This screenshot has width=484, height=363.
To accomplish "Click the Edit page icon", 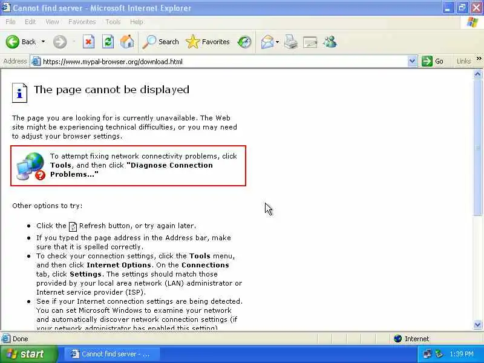I will pos(310,42).
